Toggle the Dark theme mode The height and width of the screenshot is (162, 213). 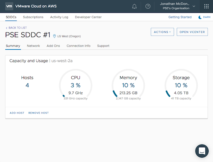click(204, 17)
